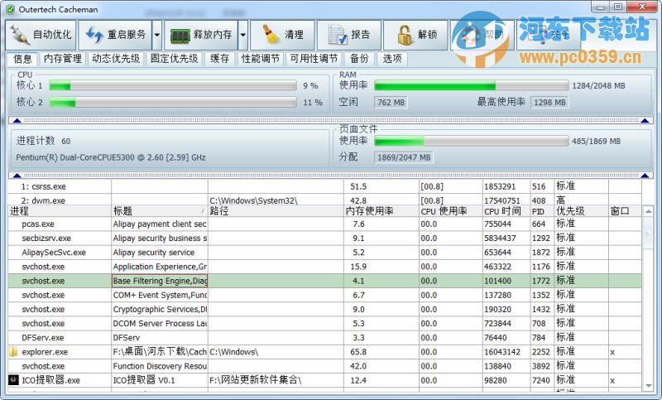Screen dimensions: 662x400
Task: Click the 自动优化 auto-optimize toolbar button
Action: [41, 35]
